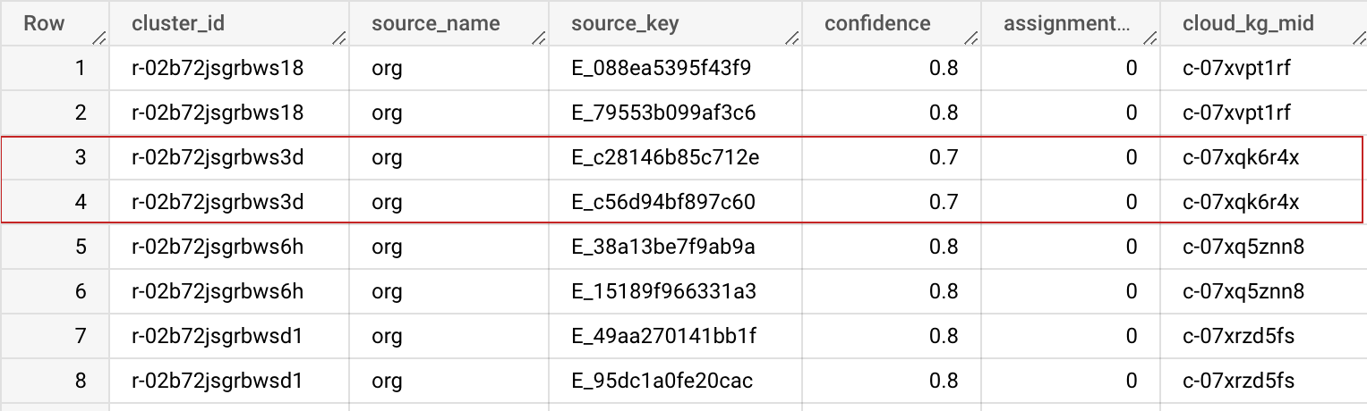Click the source_name column resize handle

click(x=538, y=38)
